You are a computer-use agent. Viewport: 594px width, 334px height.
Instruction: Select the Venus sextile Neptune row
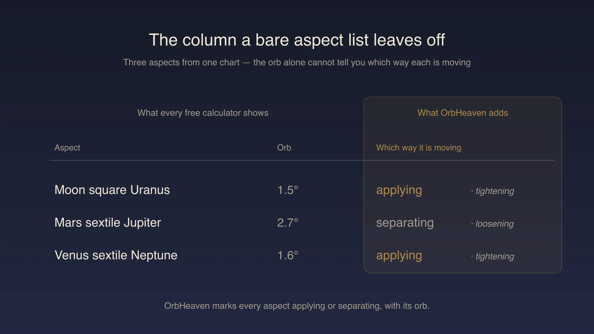tap(302, 255)
